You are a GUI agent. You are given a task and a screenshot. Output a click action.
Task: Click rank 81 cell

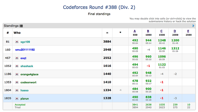pyautogui.click(x=8, y=41)
